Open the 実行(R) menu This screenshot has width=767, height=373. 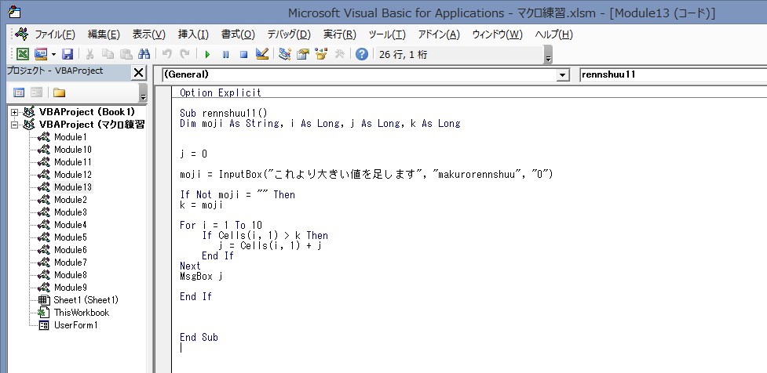point(339,34)
